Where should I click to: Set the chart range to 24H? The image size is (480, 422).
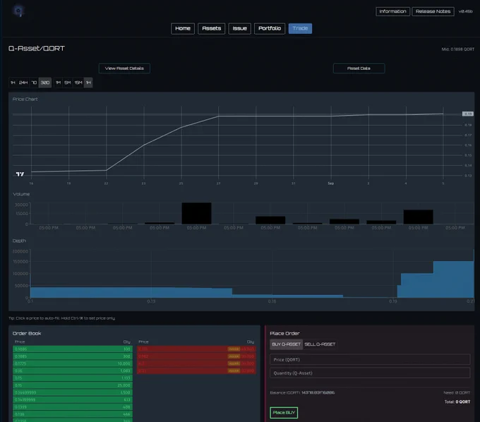coord(23,83)
